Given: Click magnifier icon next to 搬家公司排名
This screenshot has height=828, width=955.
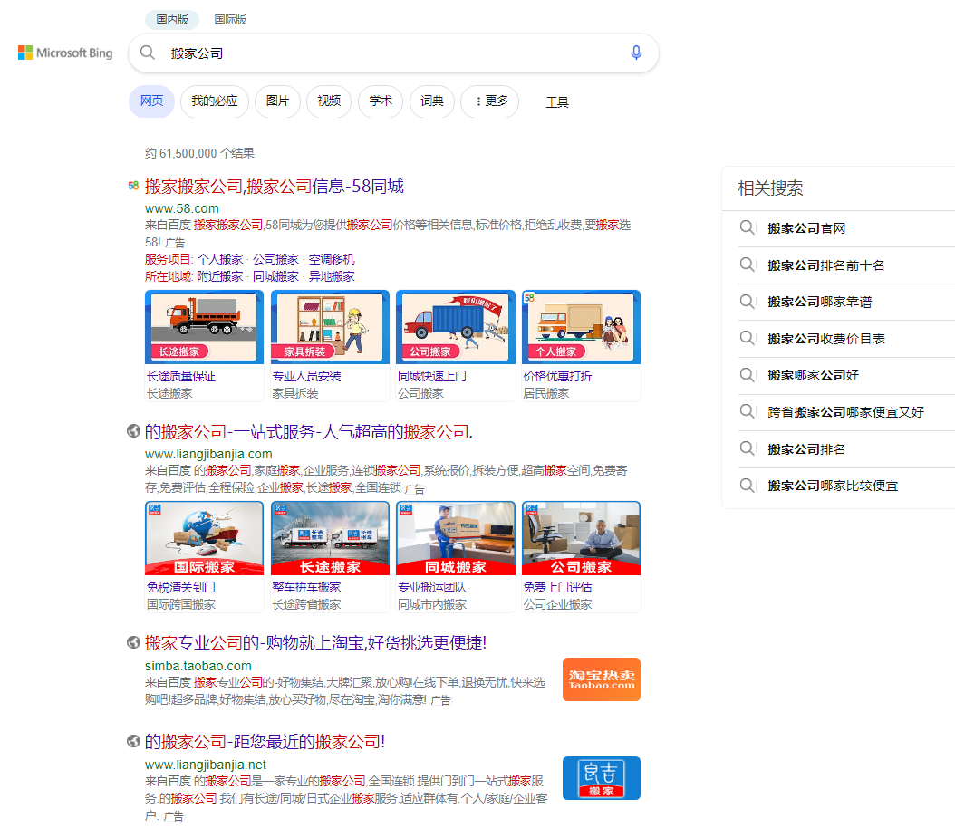Looking at the screenshot, I should pos(747,449).
